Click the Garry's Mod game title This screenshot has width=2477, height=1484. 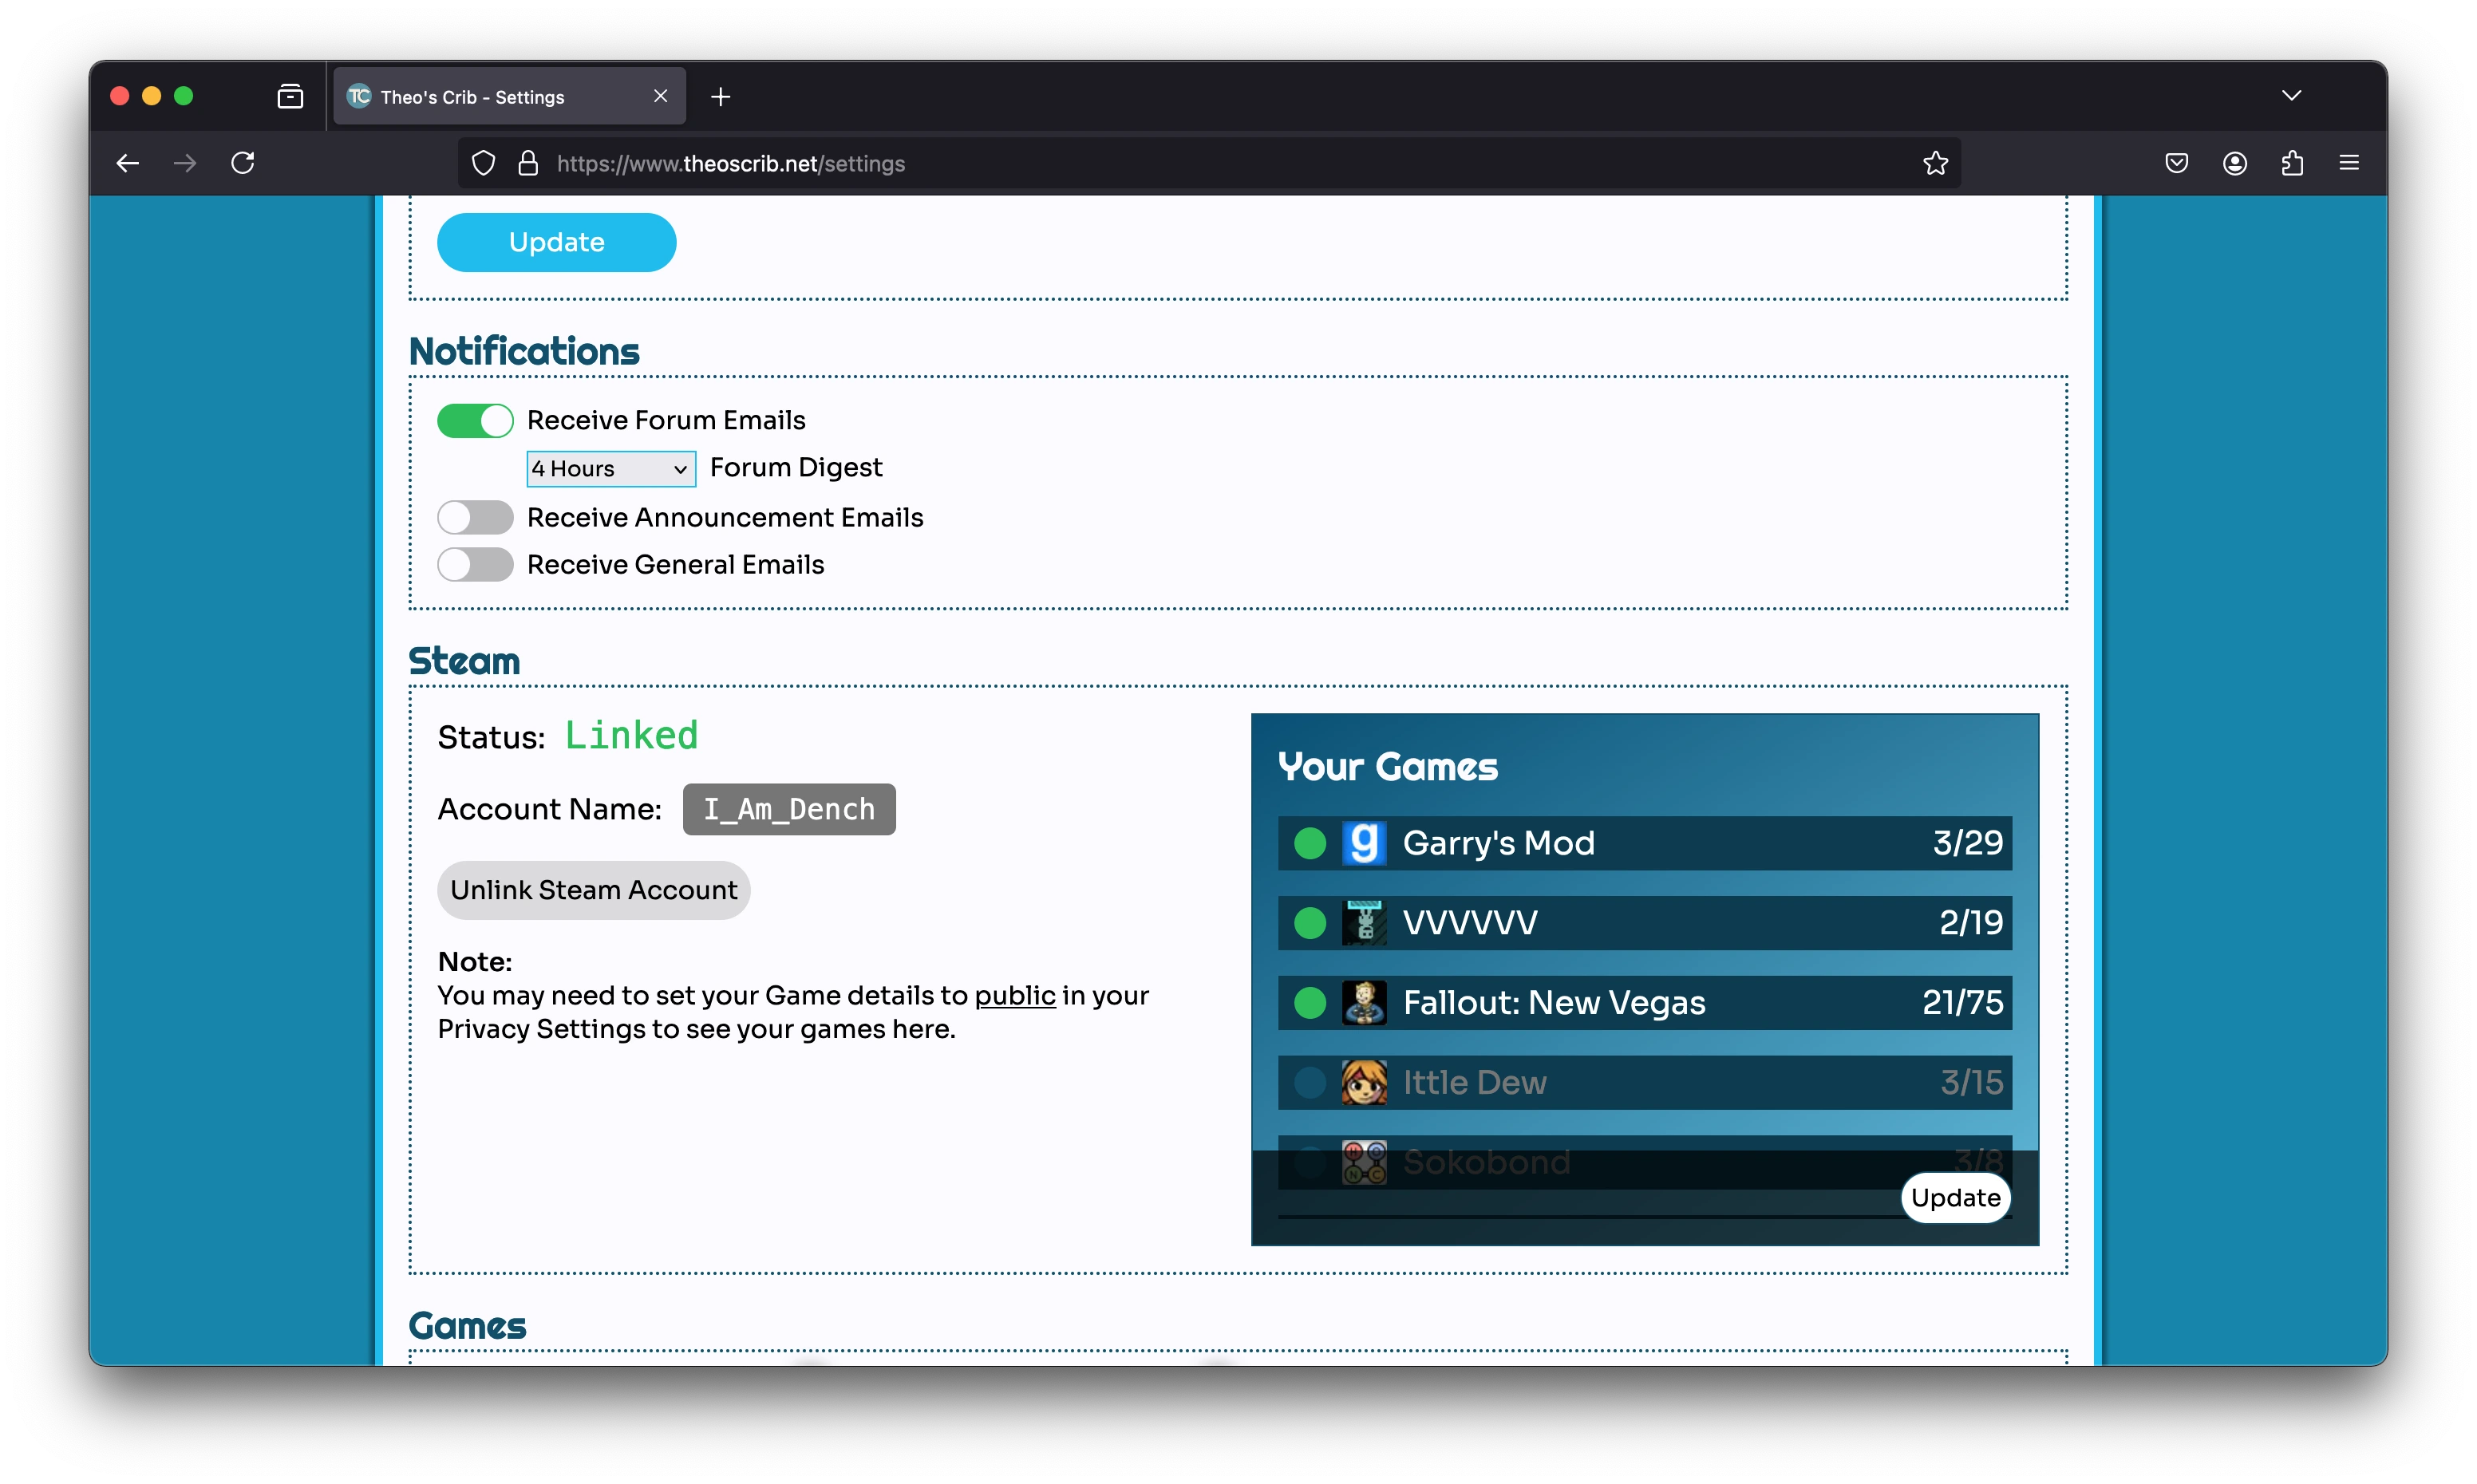(x=1498, y=843)
